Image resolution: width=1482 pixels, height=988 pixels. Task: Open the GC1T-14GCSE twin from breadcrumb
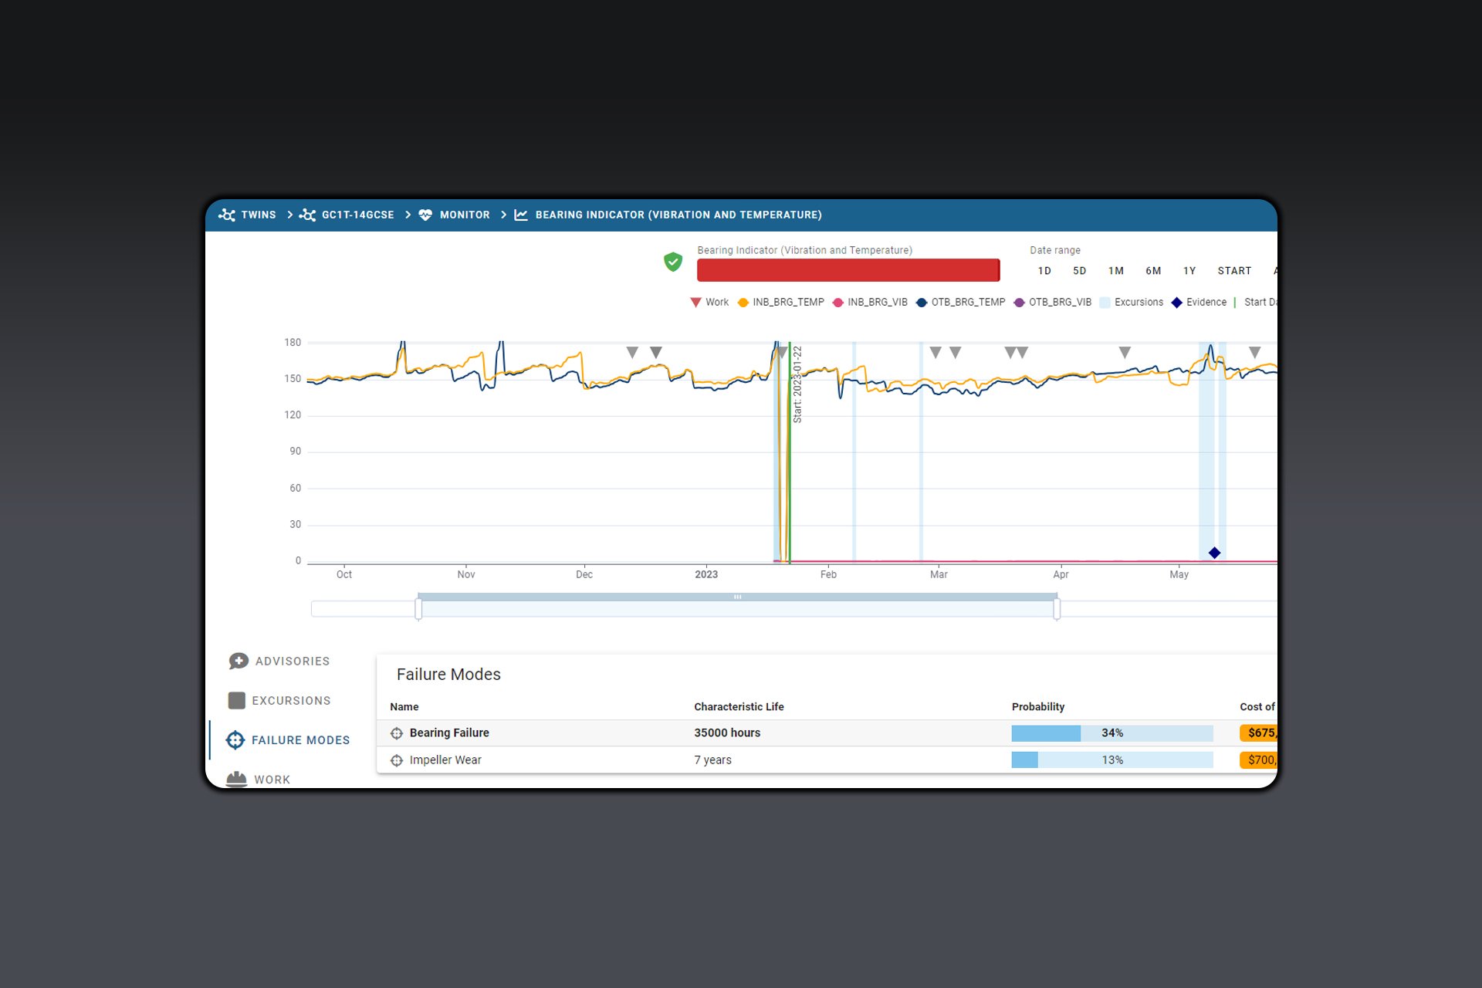coord(308,215)
